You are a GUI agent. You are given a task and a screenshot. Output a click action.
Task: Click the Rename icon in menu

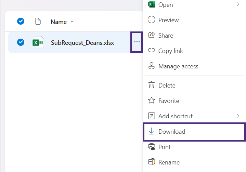click(x=151, y=162)
